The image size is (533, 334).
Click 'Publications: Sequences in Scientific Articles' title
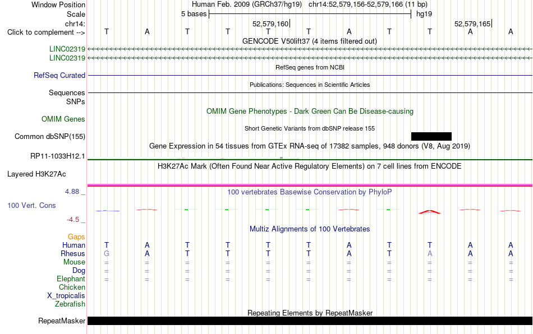310,85
